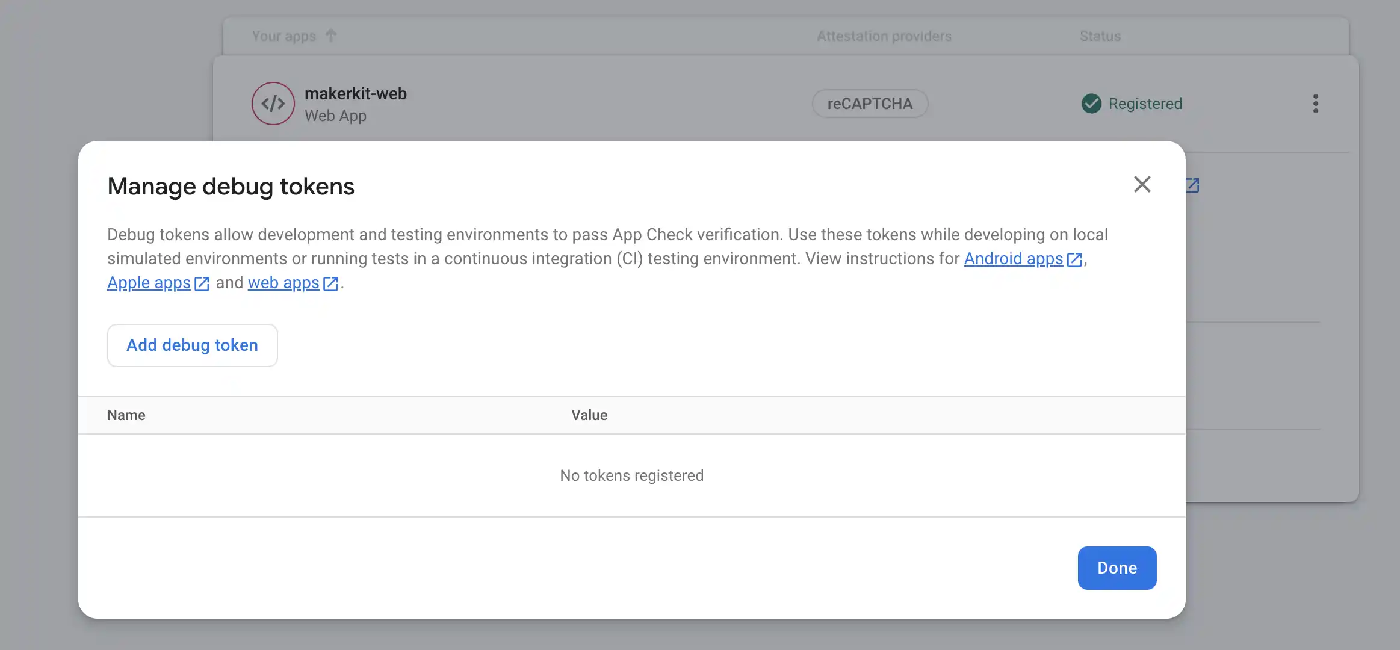Click the sort arrow next to Your apps

(331, 36)
